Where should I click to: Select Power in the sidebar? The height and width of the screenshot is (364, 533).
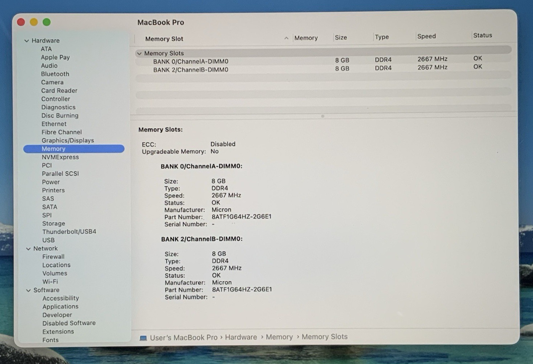pos(51,182)
